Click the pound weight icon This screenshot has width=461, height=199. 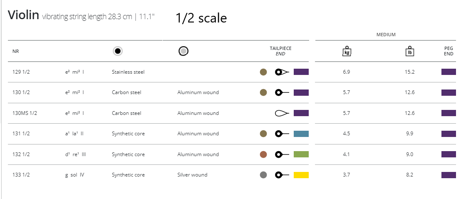[410, 52]
